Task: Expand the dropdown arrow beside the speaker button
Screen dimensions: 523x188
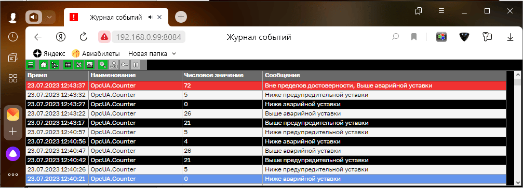Action: (x=49, y=17)
